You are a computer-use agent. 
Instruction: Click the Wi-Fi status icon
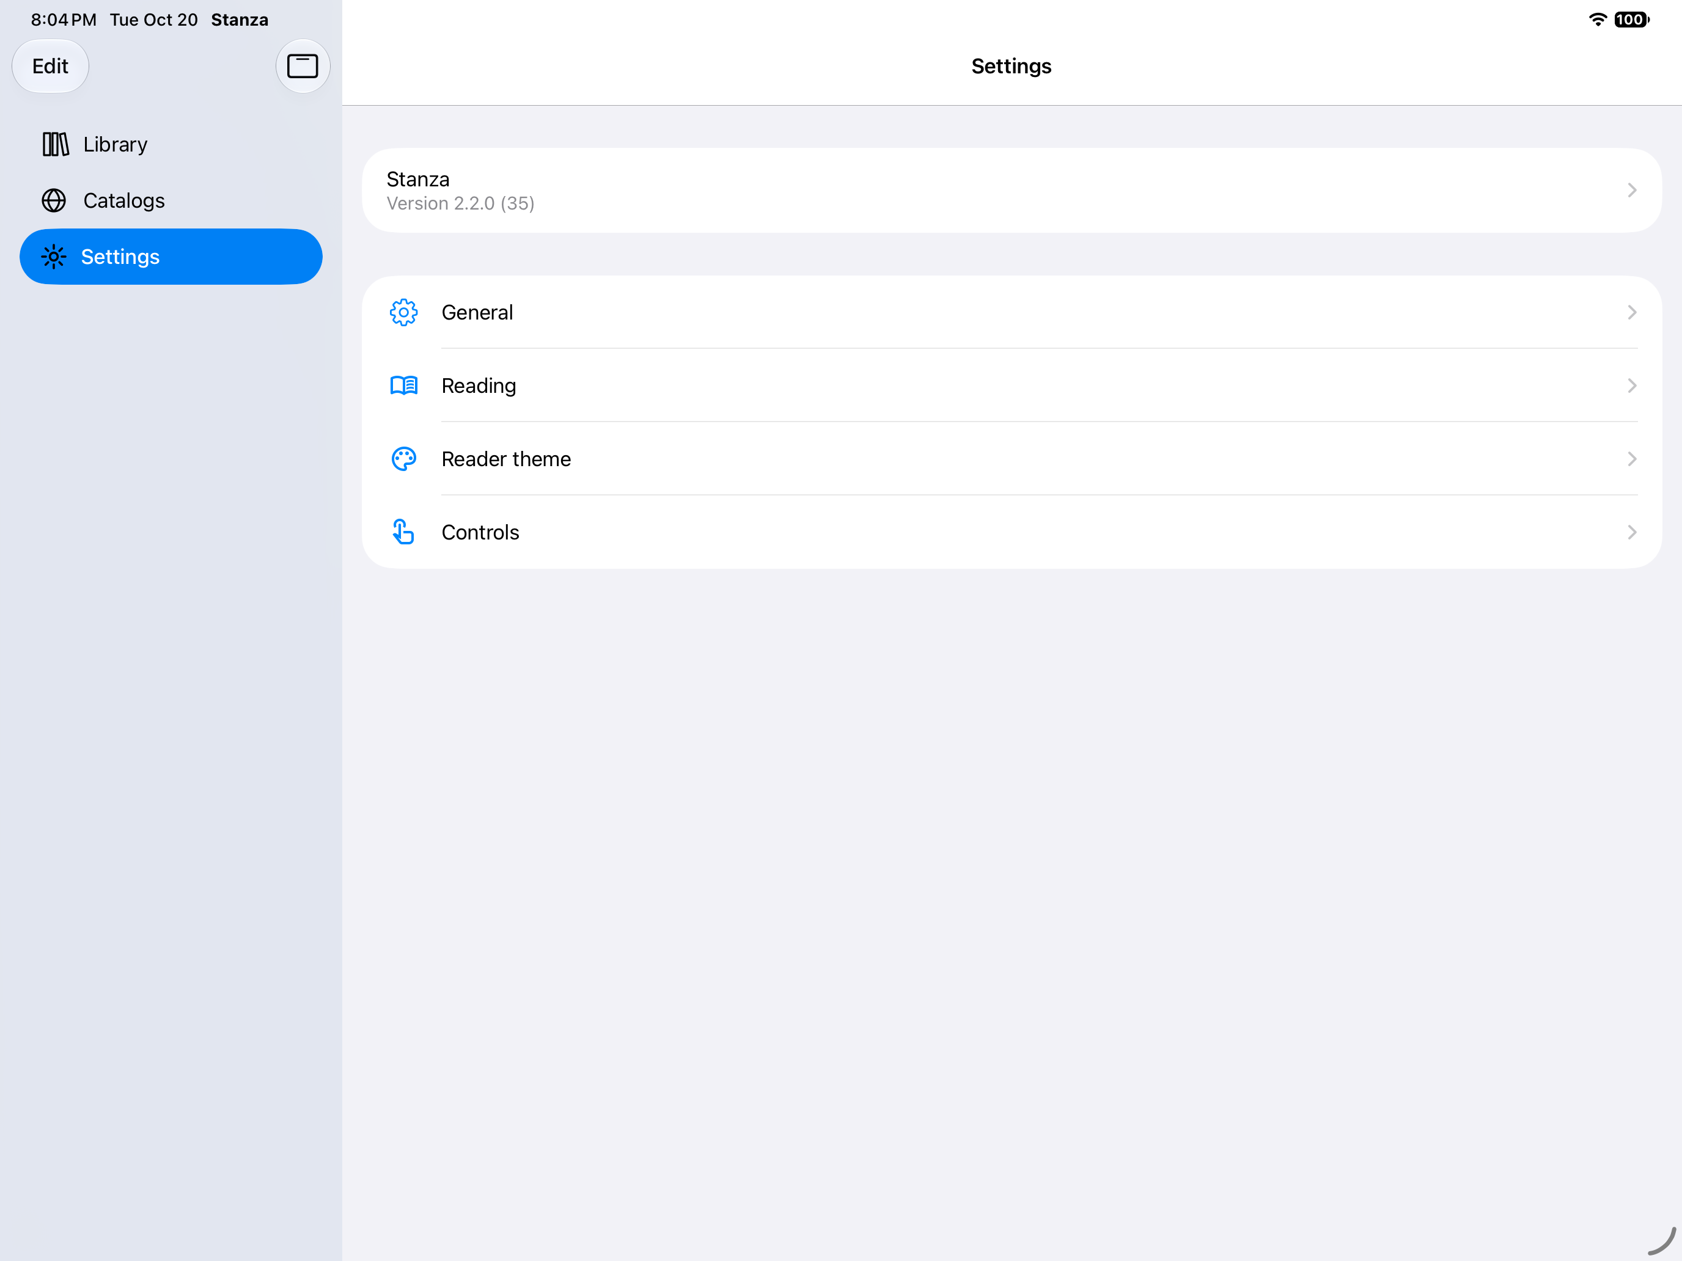(1598, 20)
